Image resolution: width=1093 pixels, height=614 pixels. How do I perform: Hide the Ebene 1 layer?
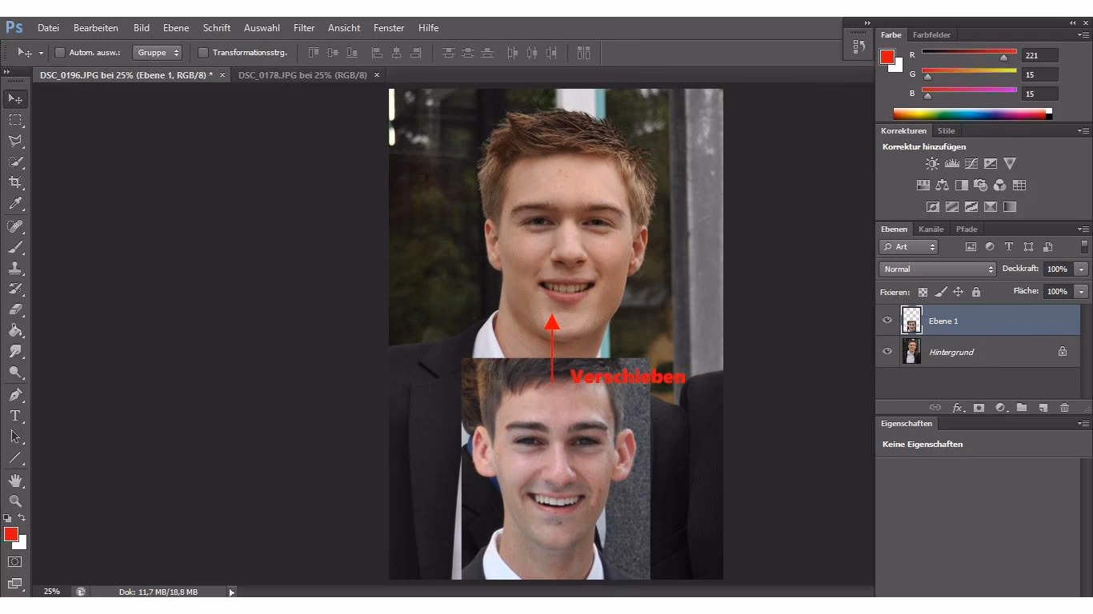coord(887,320)
